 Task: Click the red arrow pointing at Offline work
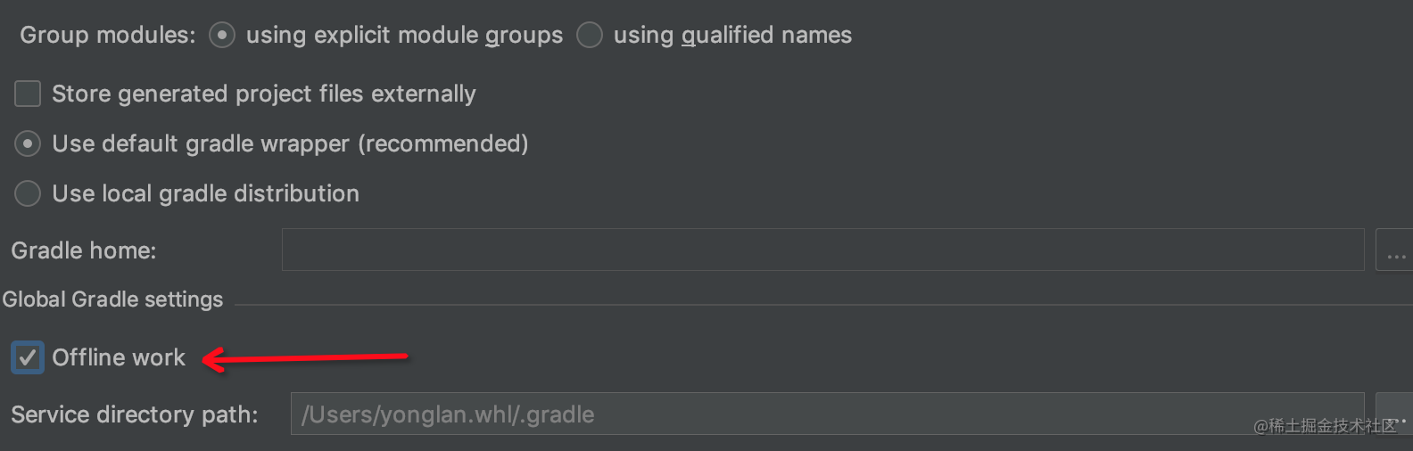tap(304, 358)
